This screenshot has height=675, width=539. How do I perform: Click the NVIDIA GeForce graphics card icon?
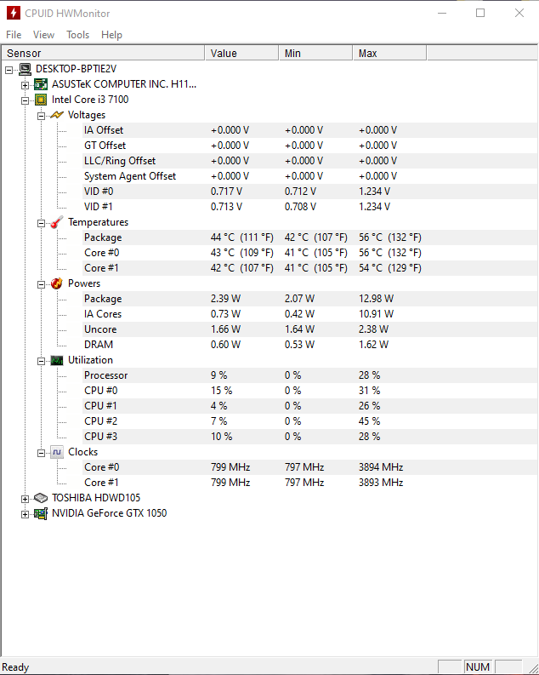coord(41,513)
